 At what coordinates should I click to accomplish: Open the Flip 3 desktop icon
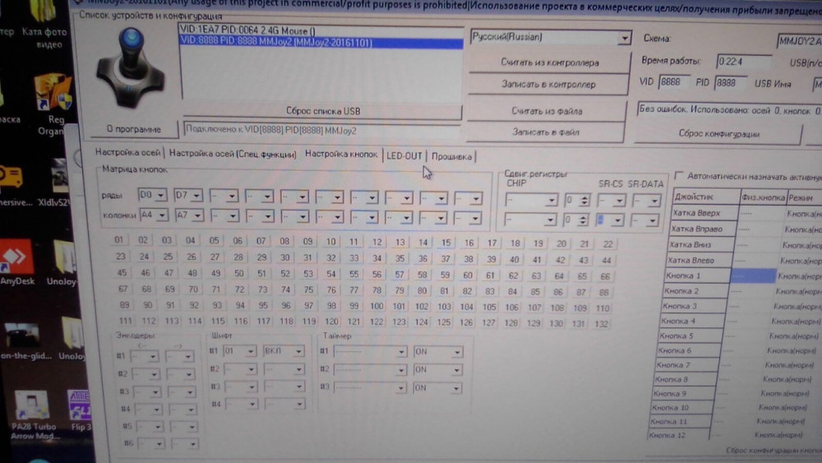click(81, 411)
